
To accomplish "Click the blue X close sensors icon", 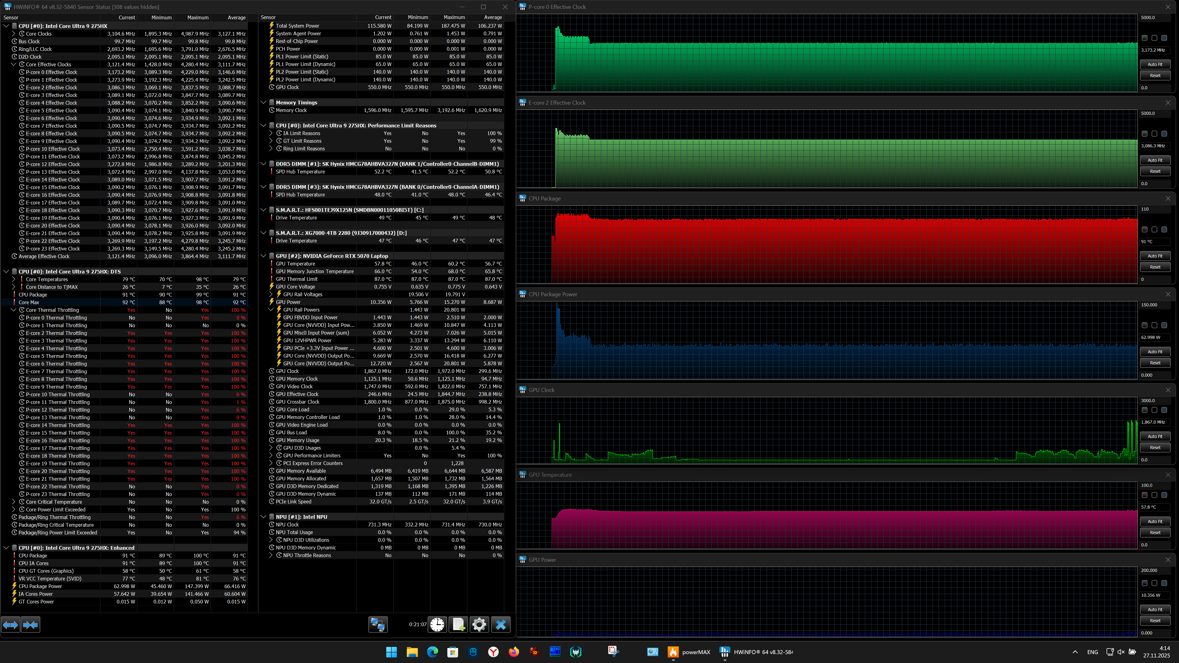I will pos(501,625).
